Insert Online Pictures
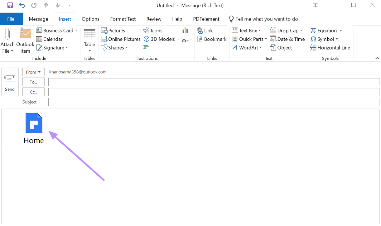381x226 pixels. click(x=121, y=39)
